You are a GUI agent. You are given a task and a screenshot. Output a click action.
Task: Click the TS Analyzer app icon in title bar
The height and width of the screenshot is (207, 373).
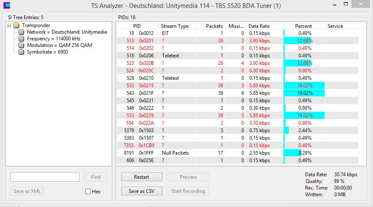(x=6, y=6)
